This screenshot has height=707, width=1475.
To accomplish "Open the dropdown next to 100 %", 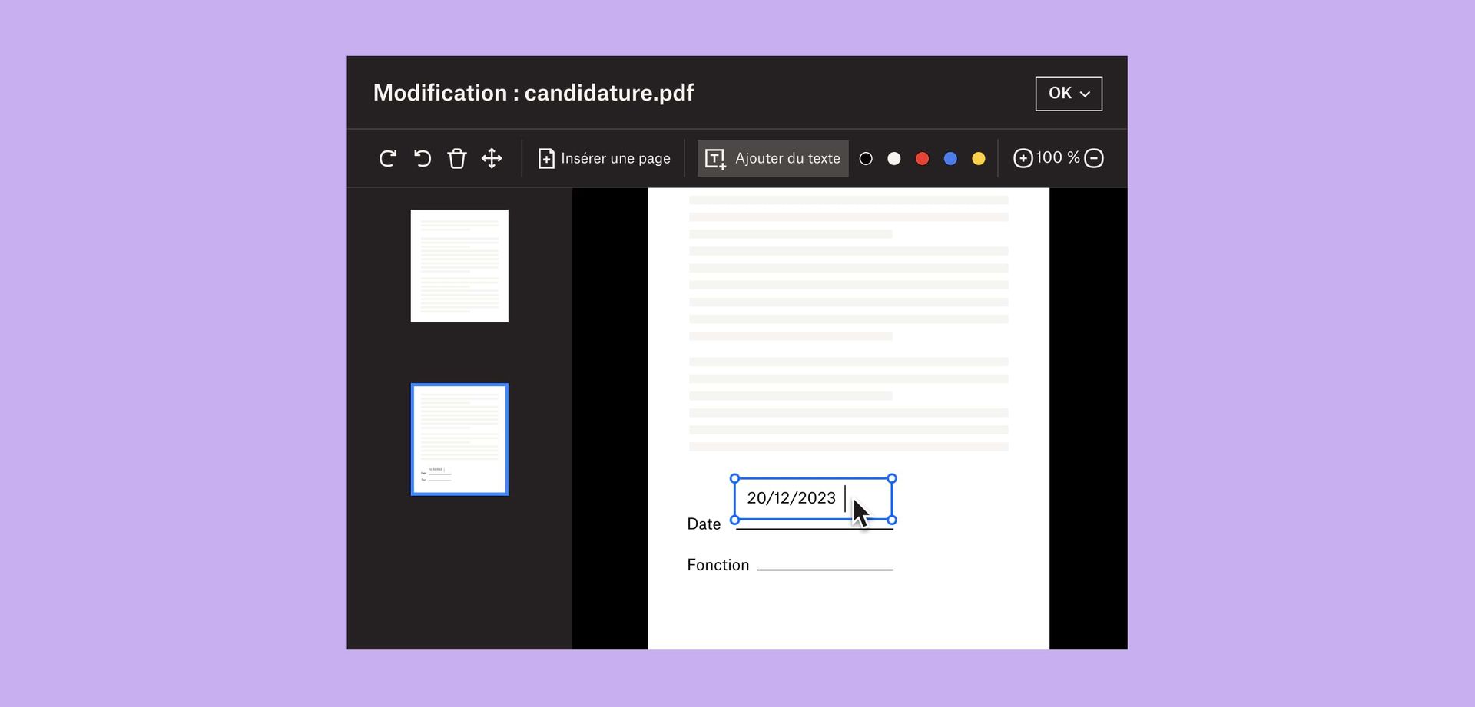I will coord(1094,157).
